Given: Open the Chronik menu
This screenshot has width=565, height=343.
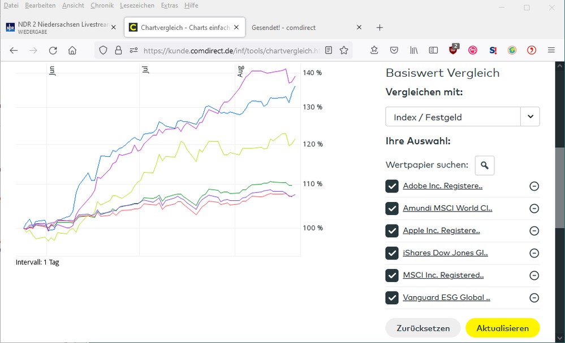Looking at the screenshot, I should 102,5.
